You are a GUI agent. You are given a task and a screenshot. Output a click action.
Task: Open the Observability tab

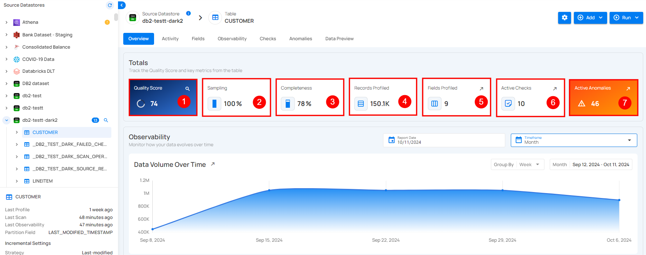click(232, 39)
